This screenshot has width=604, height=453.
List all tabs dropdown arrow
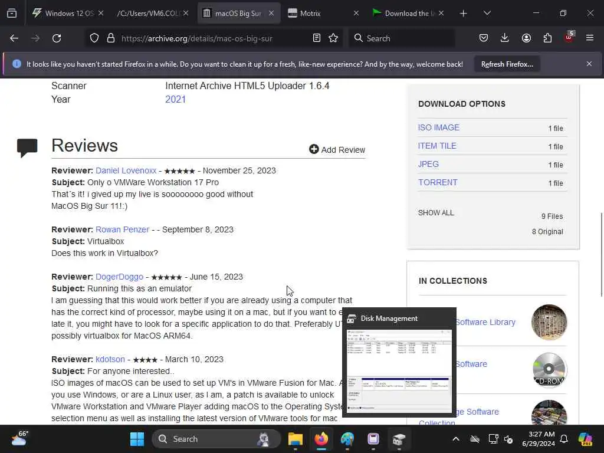coord(487,14)
